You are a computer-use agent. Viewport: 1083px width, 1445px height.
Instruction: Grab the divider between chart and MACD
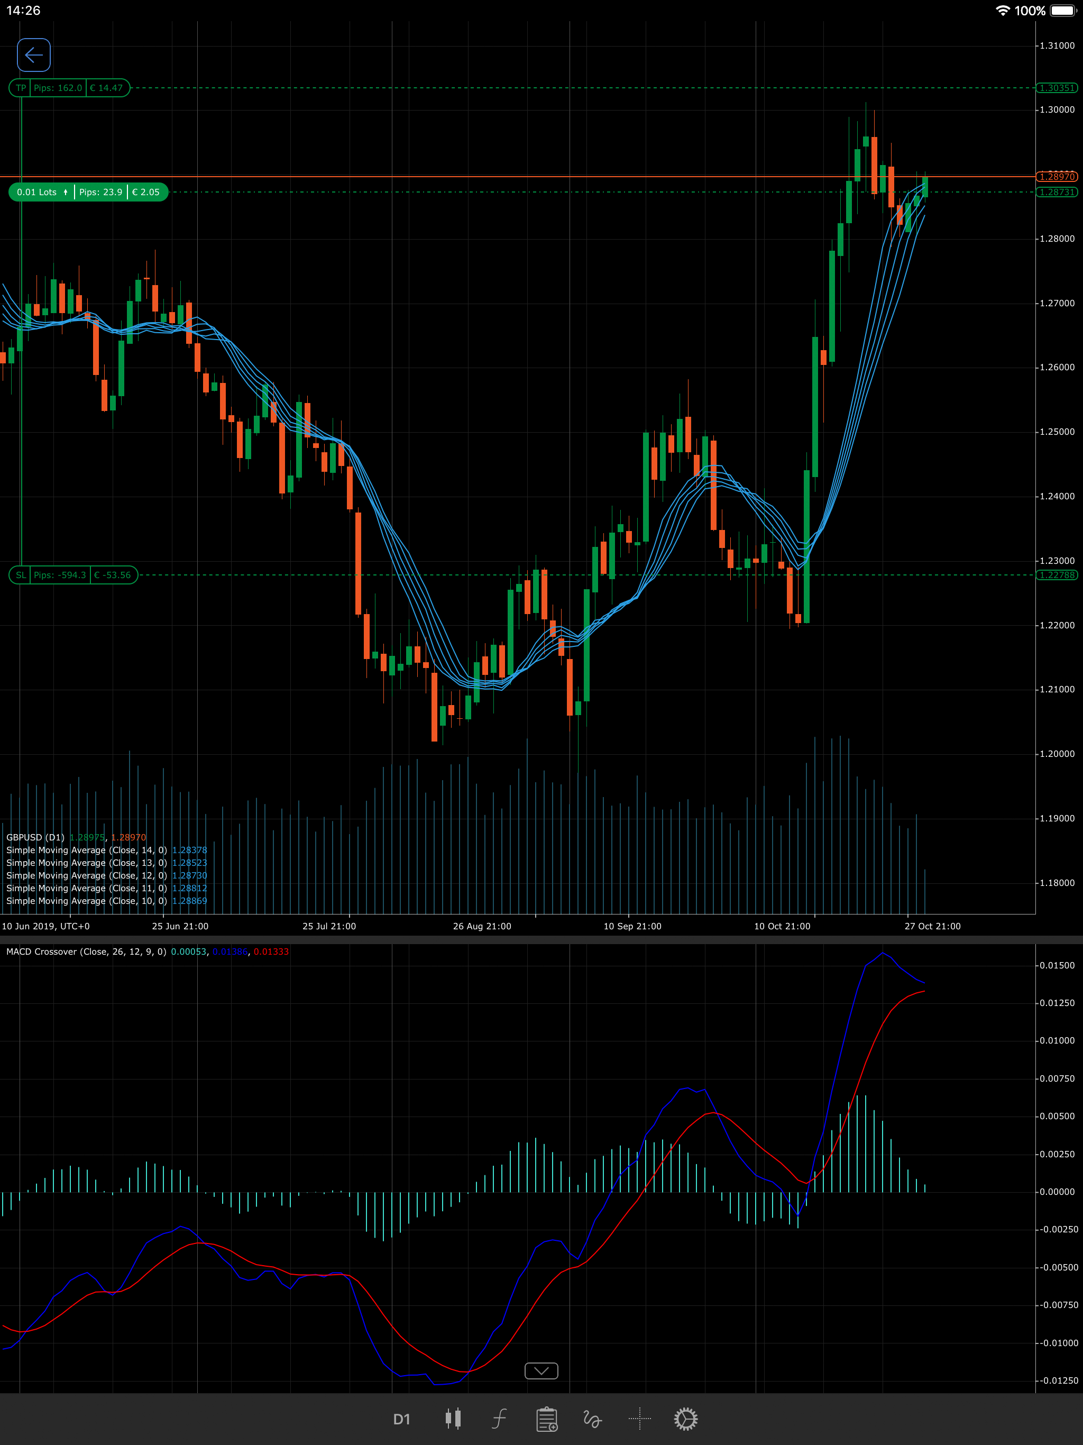pyautogui.click(x=541, y=939)
